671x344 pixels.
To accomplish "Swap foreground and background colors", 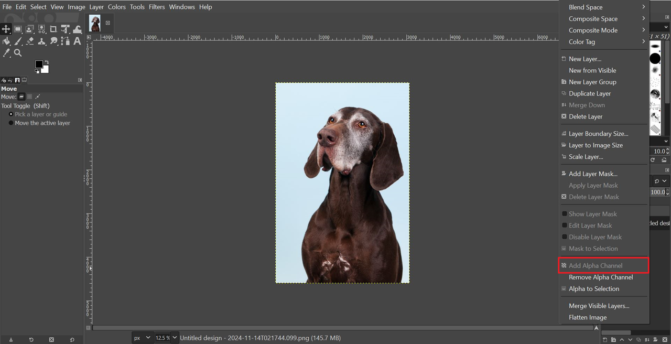I will coord(46,62).
